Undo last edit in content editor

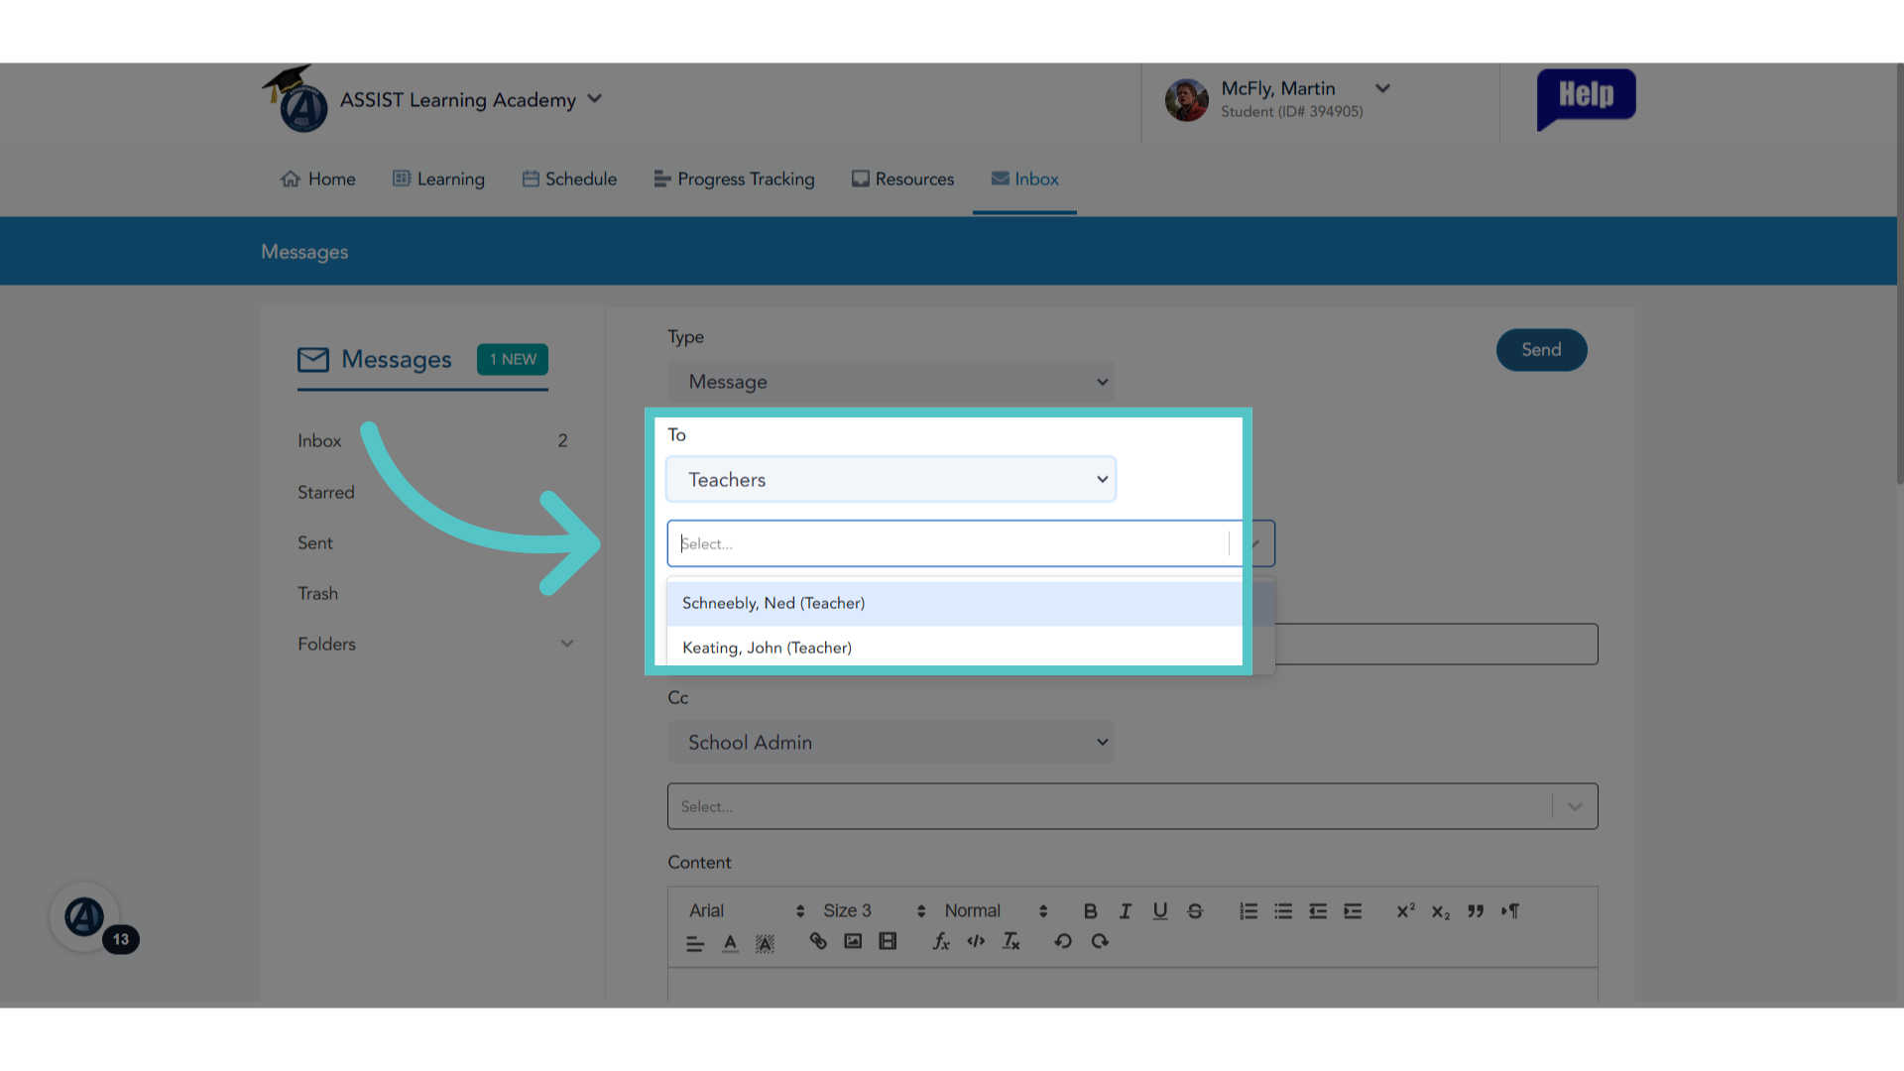[1063, 941]
